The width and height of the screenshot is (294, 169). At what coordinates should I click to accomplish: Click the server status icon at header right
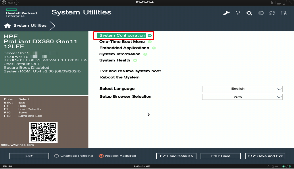284,13
